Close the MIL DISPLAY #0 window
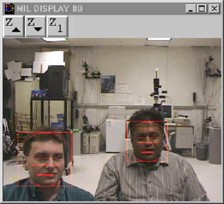Screen dimensions: 224x204 coord(214,9)
